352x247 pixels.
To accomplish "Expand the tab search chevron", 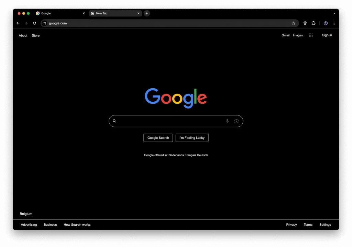I will point(334,13).
